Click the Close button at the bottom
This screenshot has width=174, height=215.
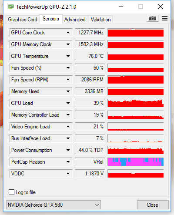tap(153, 205)
